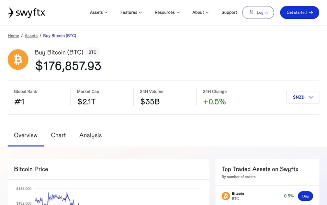The image size is (327, 205).
Task: Click the Log in button
Action: click(258, 13)
